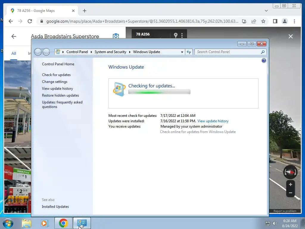Open View update history in the sidebar

[57, 88]
